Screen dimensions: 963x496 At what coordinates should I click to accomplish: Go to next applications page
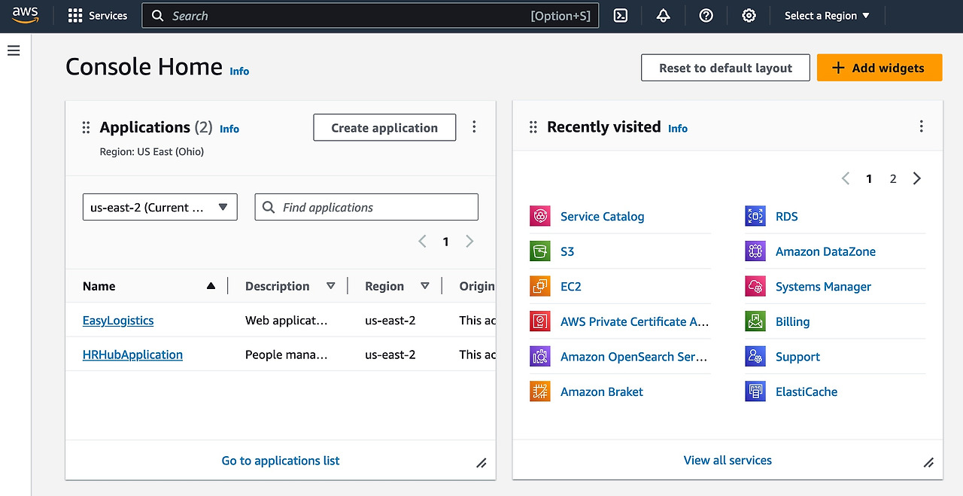tap(469, 242)
